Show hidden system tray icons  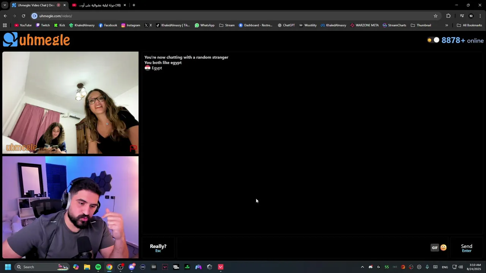pos(362,267)
